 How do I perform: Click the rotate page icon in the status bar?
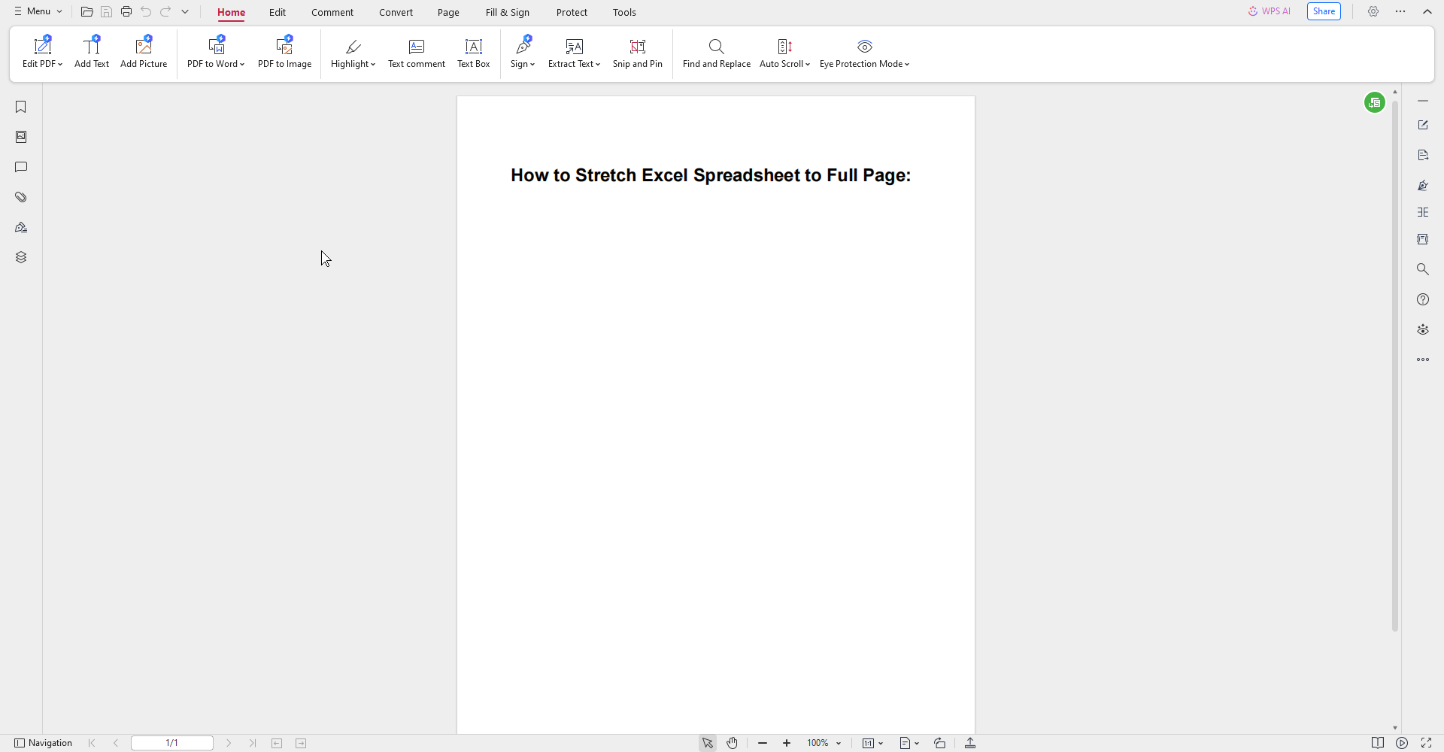pos(939,743)
